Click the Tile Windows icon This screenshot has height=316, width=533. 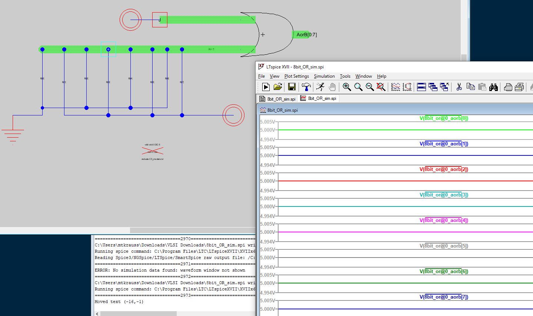[421, 87]
